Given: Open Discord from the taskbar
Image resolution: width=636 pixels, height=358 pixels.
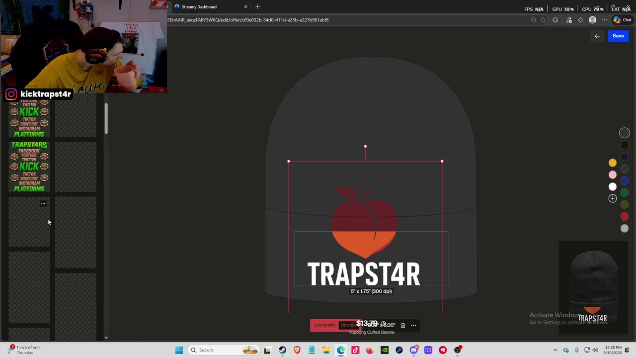Looking at the screenshot, I should click(413, 350).
